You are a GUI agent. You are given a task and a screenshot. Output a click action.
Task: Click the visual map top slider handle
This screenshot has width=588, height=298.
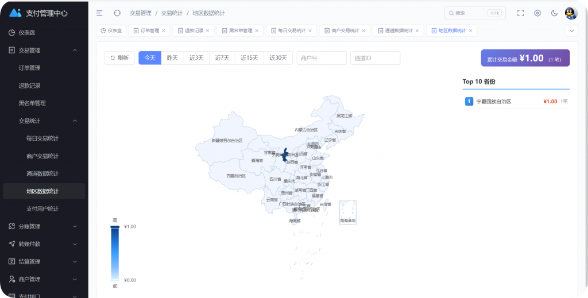coord(115,227)
